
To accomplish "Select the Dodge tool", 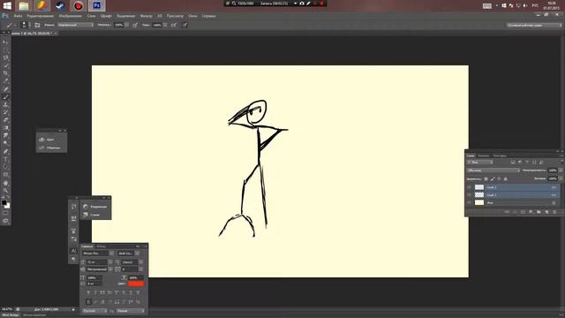I will point(5,143).
